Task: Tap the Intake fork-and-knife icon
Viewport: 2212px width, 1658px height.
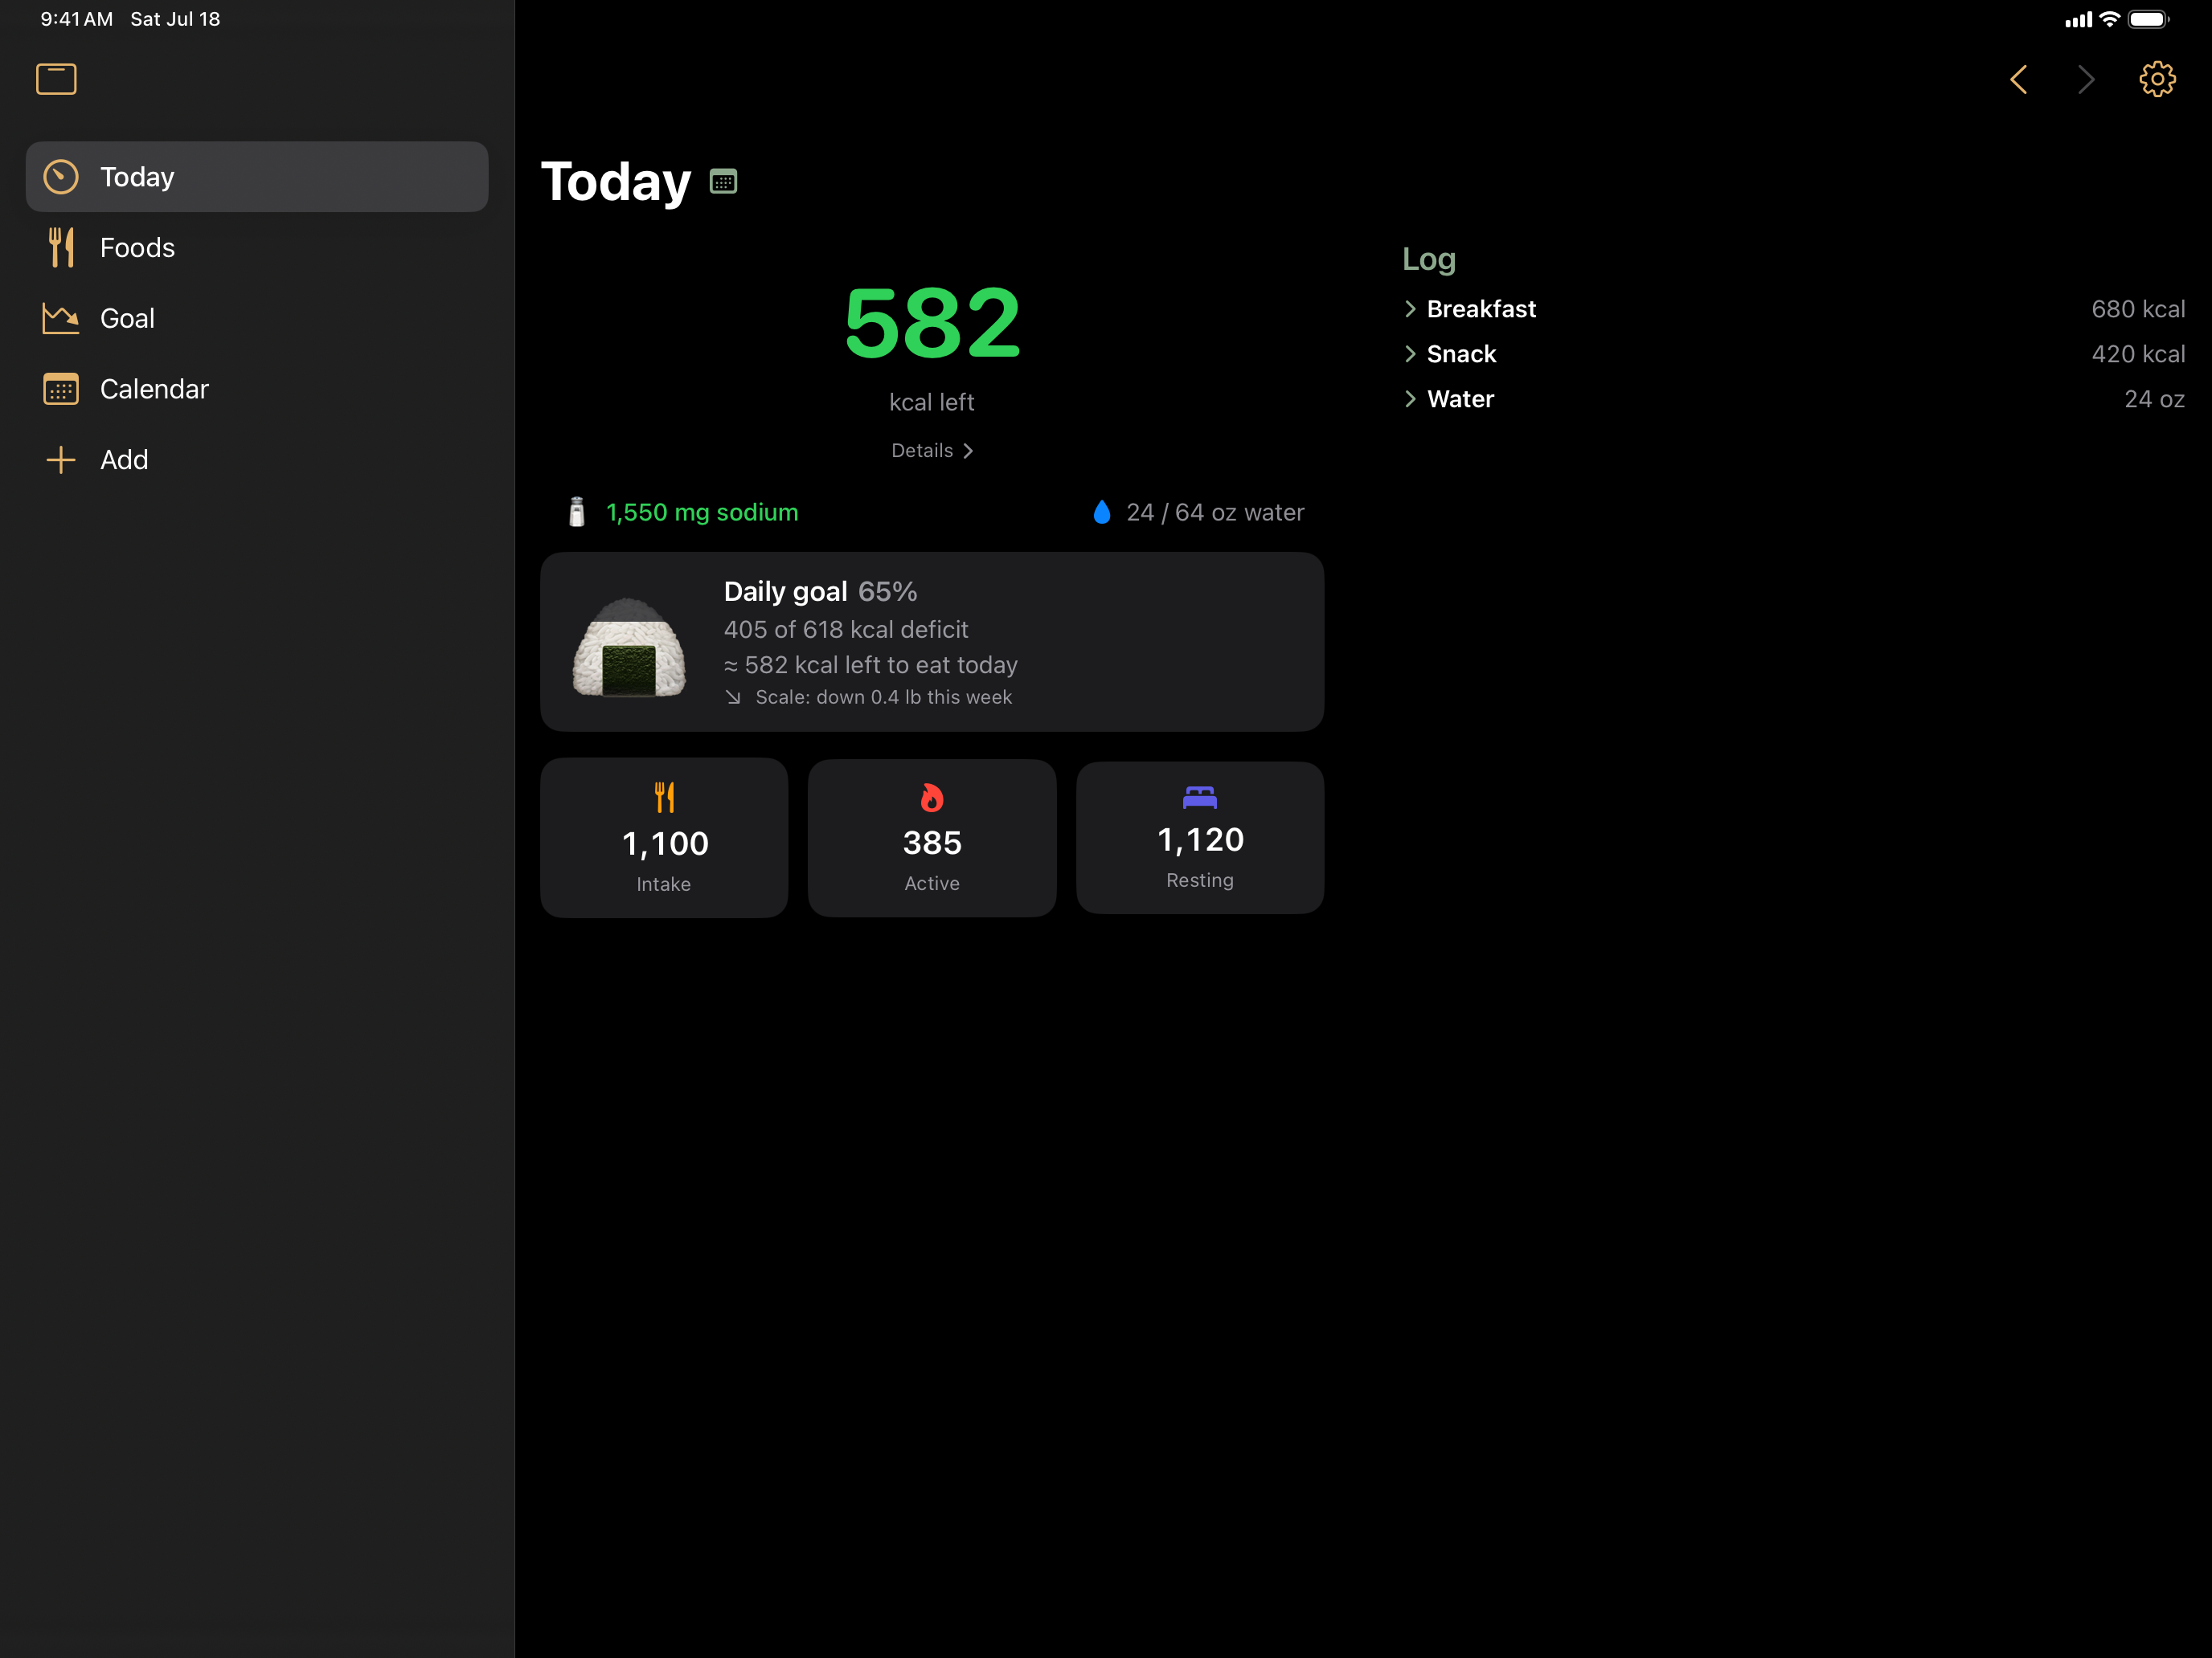Action: pyautogui.click(x=664, y=798)
